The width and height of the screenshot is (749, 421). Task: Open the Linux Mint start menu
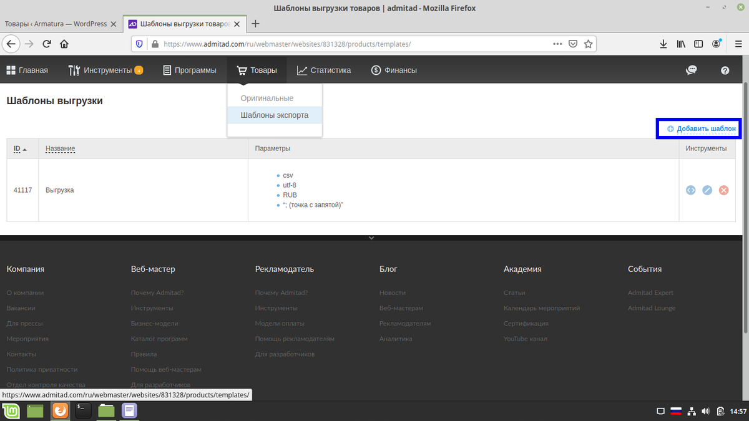coord(11,411)
